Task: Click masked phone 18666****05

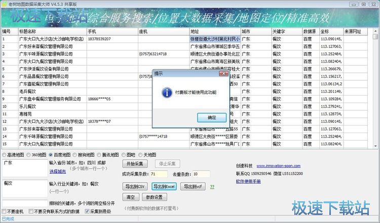Action: pyautogui.click(x=112, y=99)
